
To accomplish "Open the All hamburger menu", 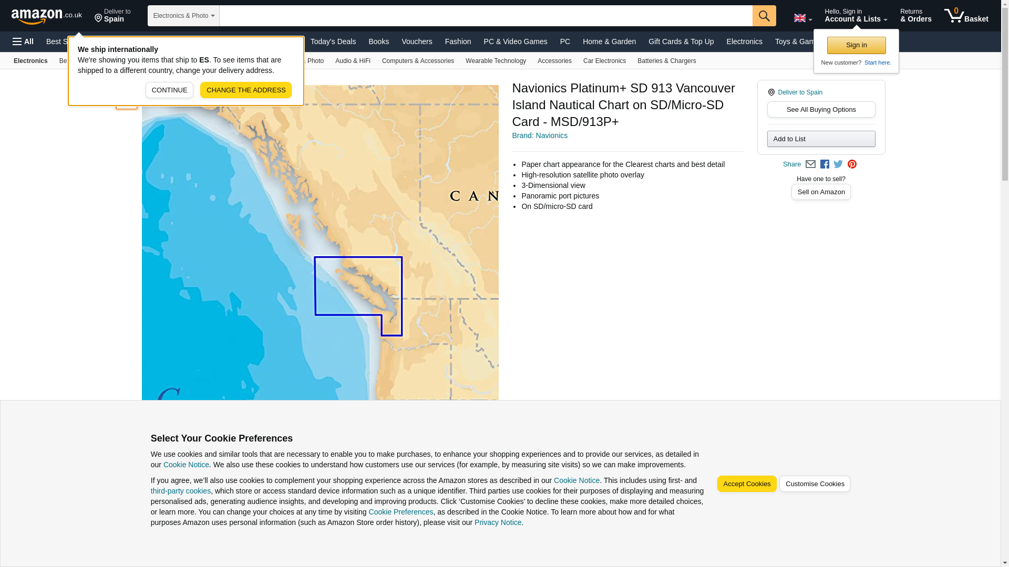I will (23, 41).
